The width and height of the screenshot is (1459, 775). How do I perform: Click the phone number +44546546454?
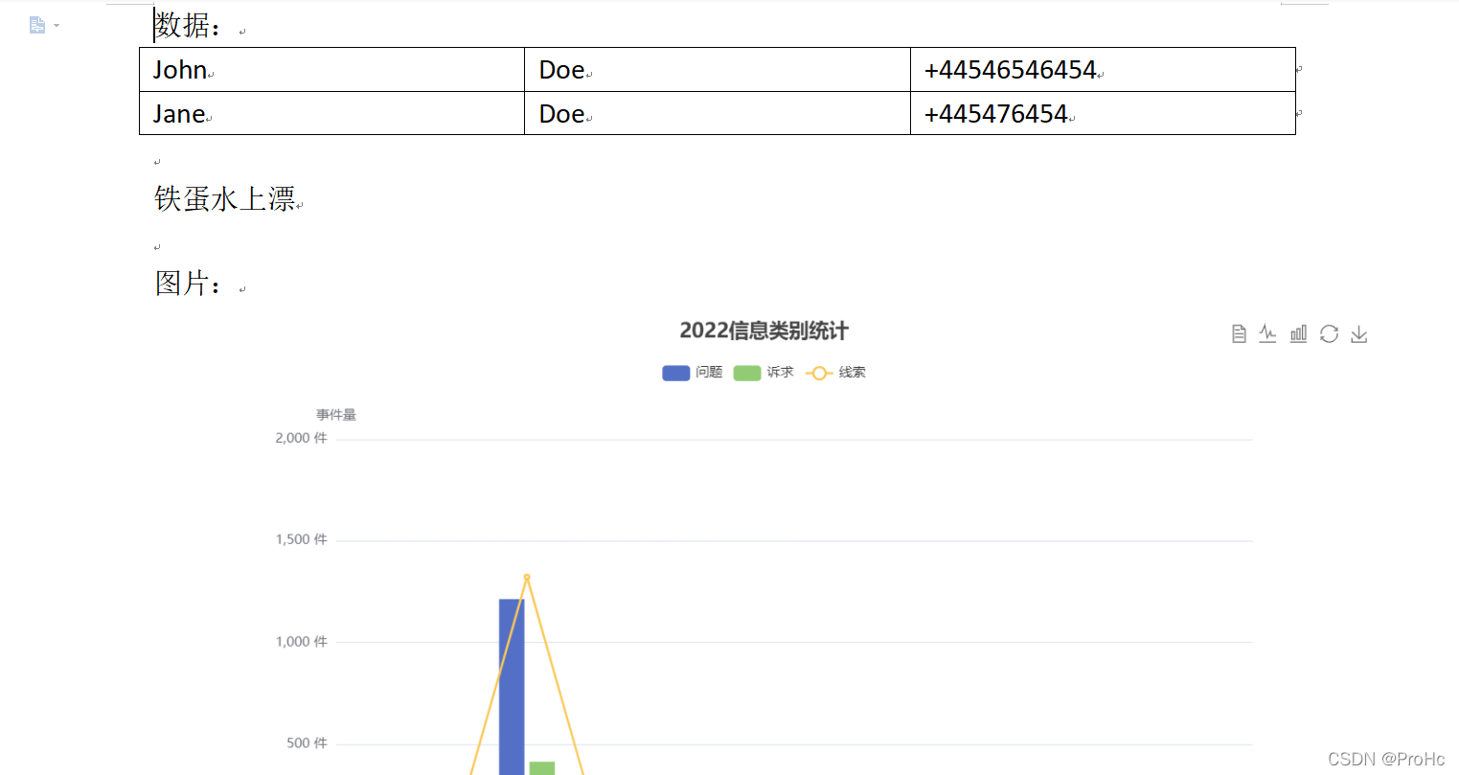point(1010,70)
